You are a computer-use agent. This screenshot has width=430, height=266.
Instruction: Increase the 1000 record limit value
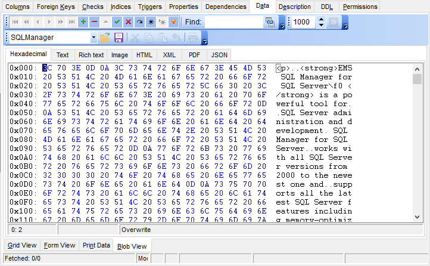pyautogui.click(x=321, y=19)
